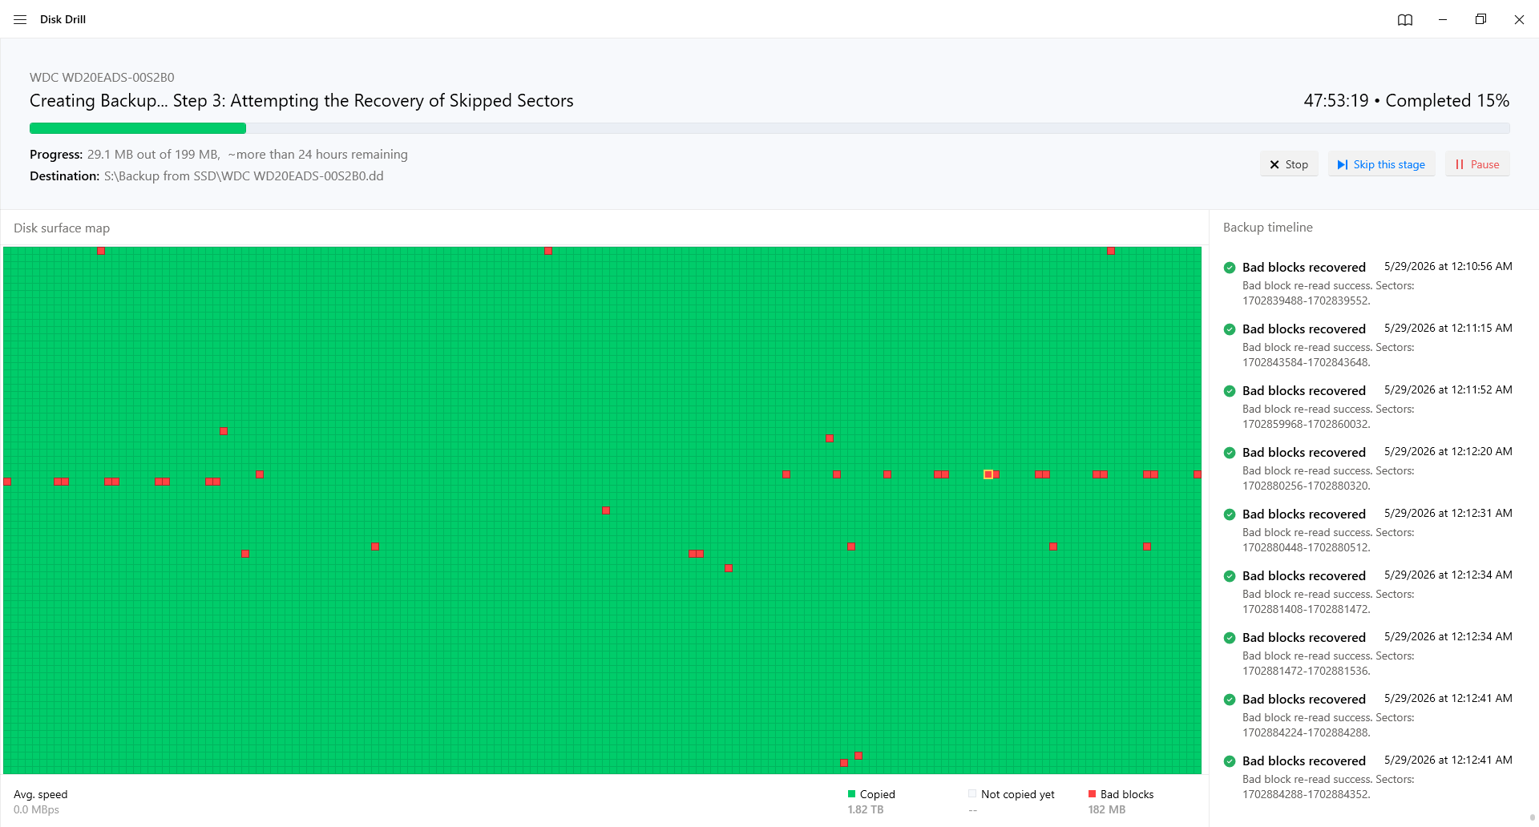Viewport: 1539px width, 827px height.
Task: Click timestamp 5/29/2026 at 12:12:20 AM
Action: pyautogui.click(x=1448, y=452)
